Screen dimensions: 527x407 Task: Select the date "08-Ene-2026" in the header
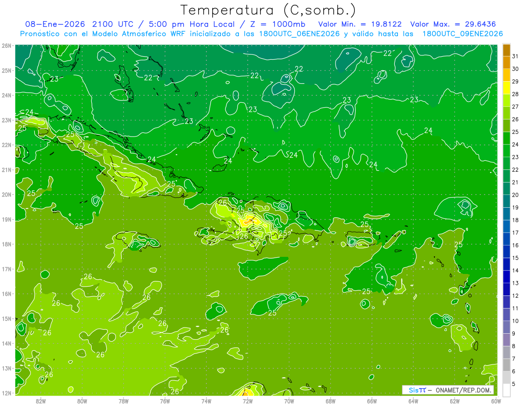click(55, 24)
